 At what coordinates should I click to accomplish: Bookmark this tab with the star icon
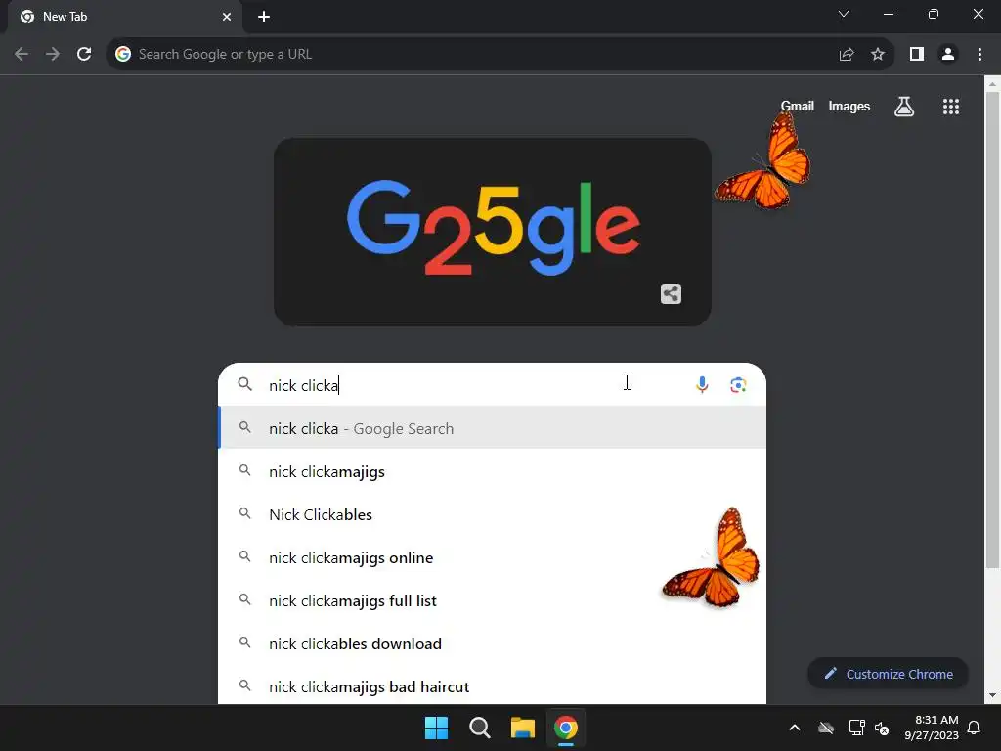coord(878,55)
